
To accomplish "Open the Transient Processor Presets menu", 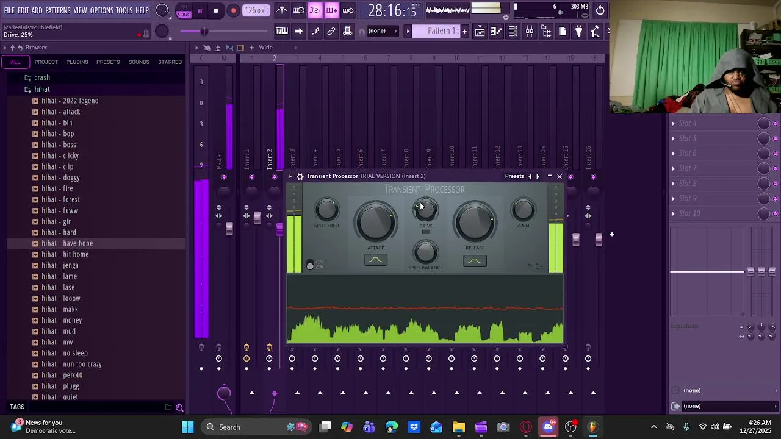I will [514, 176].
